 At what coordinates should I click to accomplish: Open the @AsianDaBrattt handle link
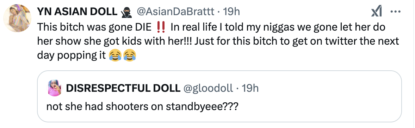175,12
